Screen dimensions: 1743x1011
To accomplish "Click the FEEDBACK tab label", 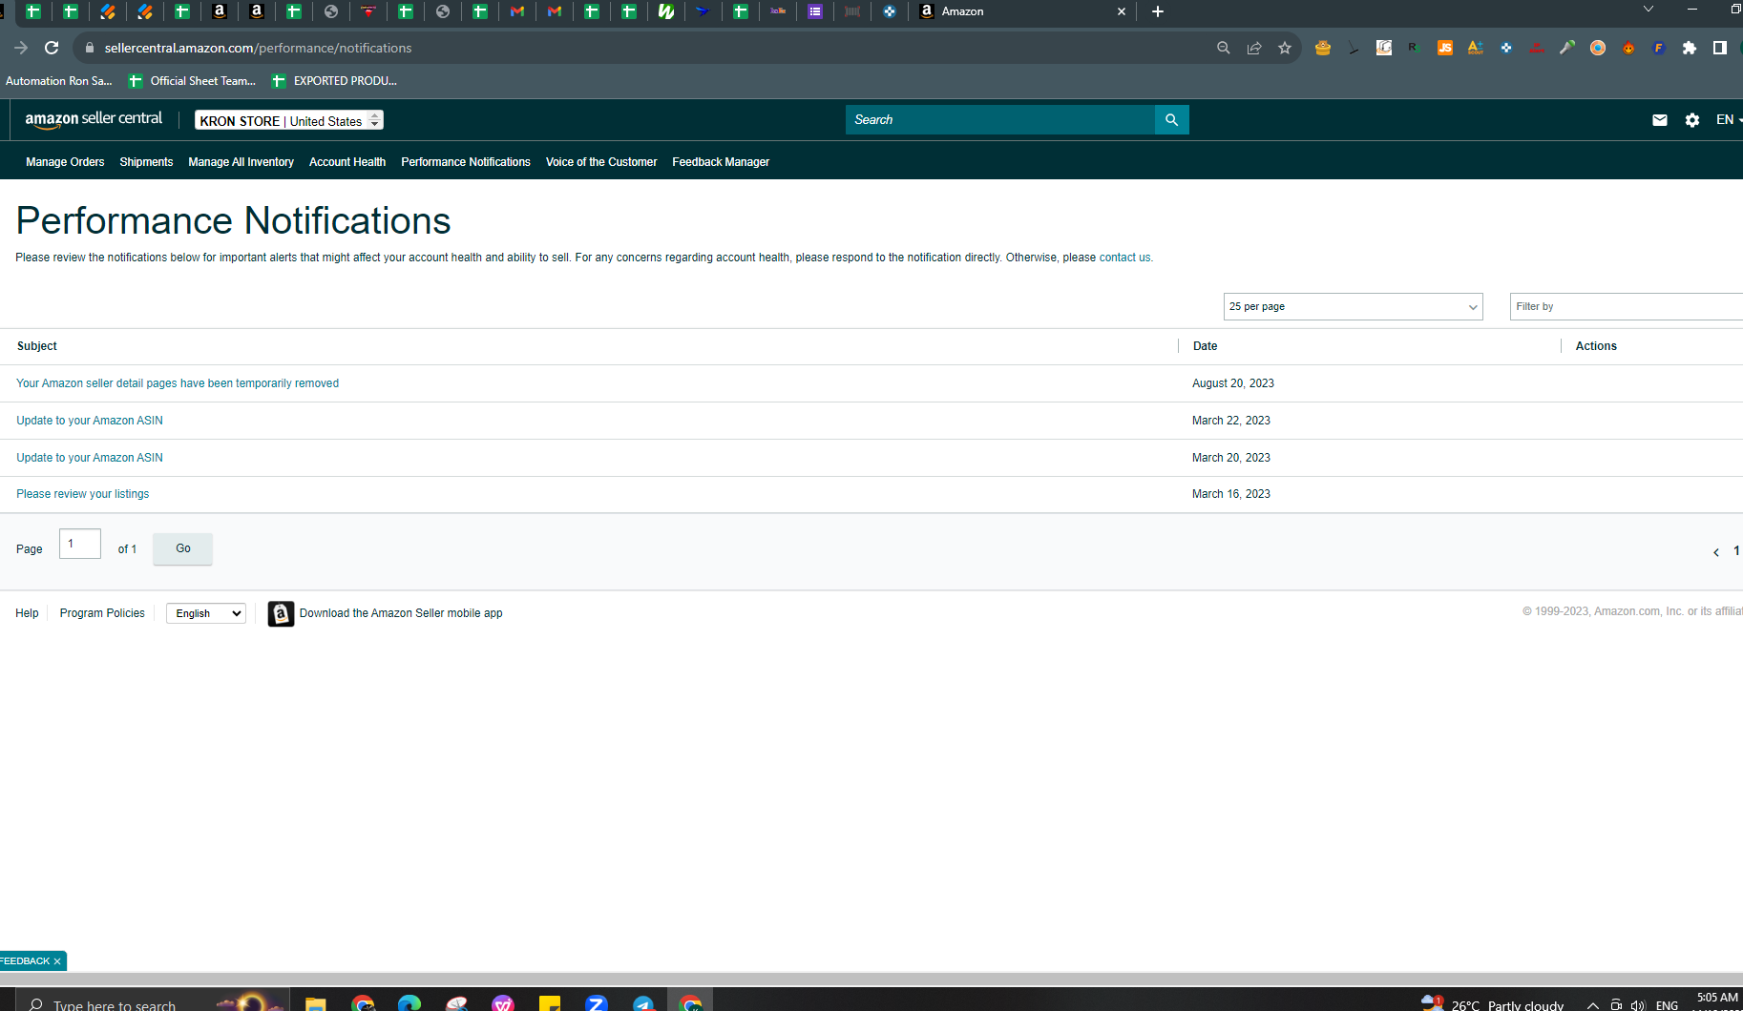I will pyautogui.click(x=25, y=961).
